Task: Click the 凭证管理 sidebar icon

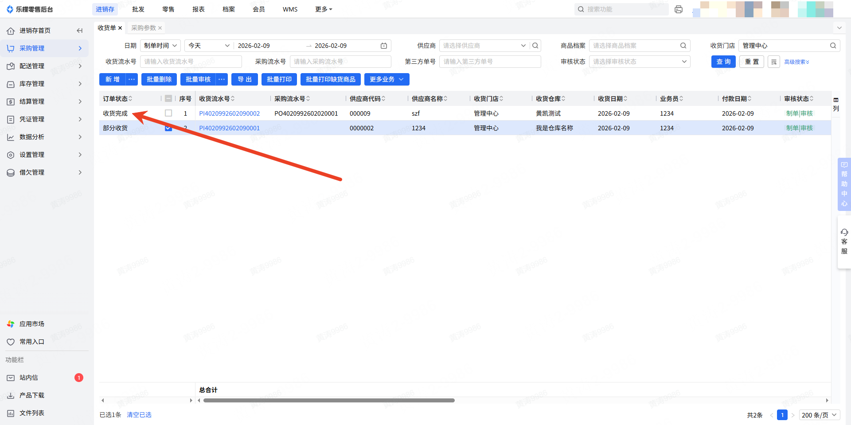Action: tap(11, 119)
